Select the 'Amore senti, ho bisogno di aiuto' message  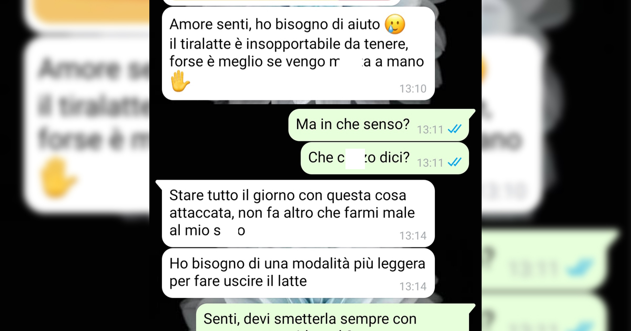298,54
